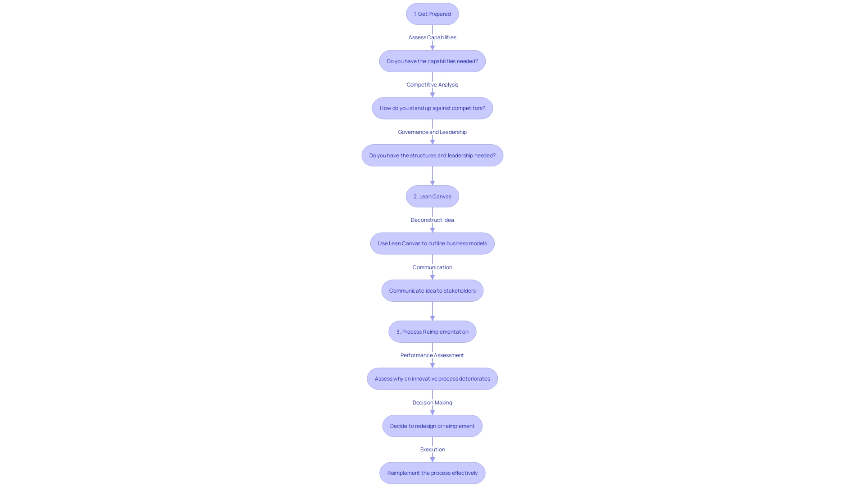Toggle visibility of 'Lean Canvas' section
The image size is (865, 487).
tap(432, 196)
